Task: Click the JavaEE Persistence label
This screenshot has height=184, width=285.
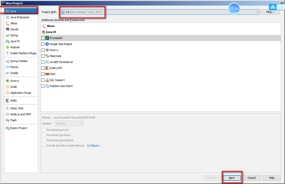Action: pyautogui.click(x=61, y=62)
